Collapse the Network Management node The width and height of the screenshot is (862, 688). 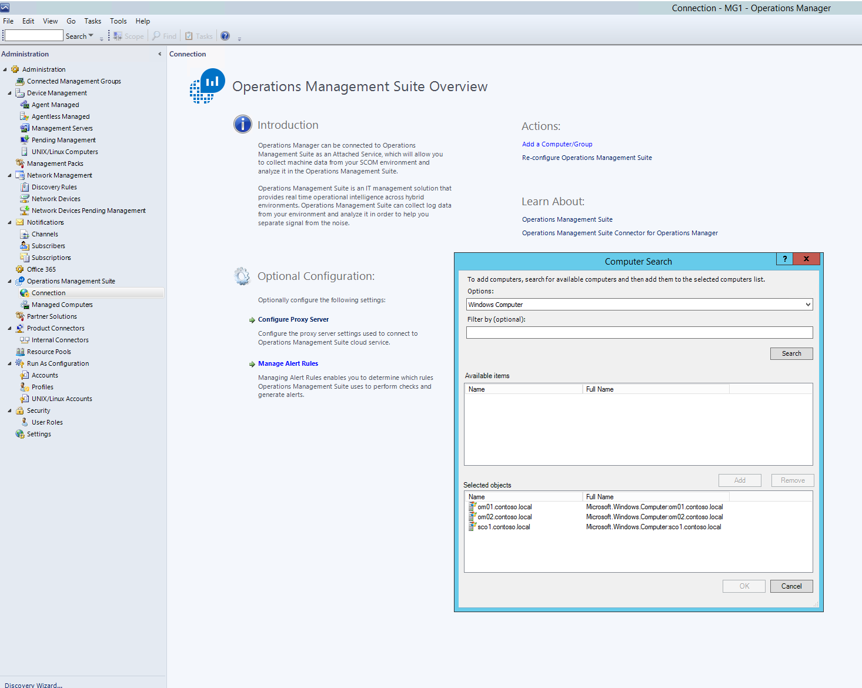[9, 175]
